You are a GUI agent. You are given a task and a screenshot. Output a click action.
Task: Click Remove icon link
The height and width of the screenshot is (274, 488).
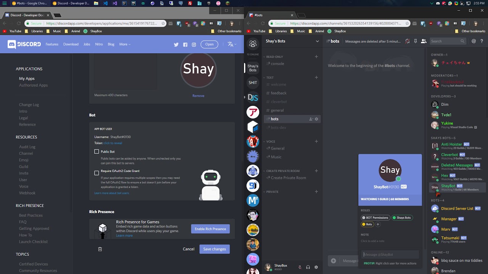coord(198,96)
